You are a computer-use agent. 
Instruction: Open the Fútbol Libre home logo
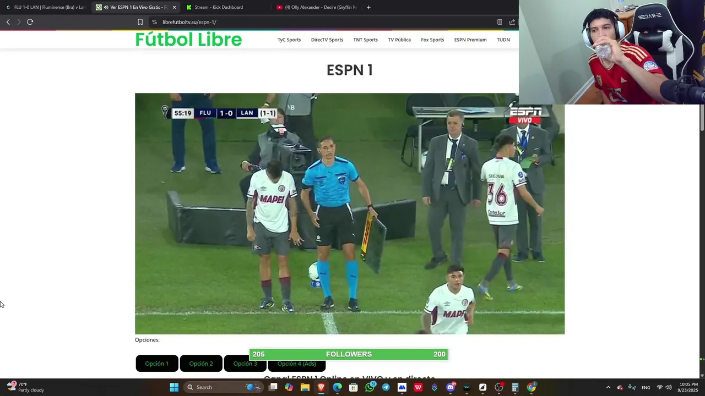[x=188, y=40]
